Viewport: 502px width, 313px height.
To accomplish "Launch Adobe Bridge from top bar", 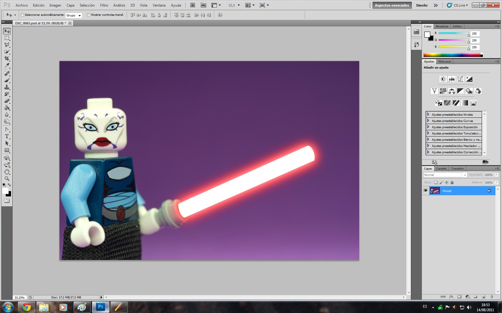I will pos(193,5).
